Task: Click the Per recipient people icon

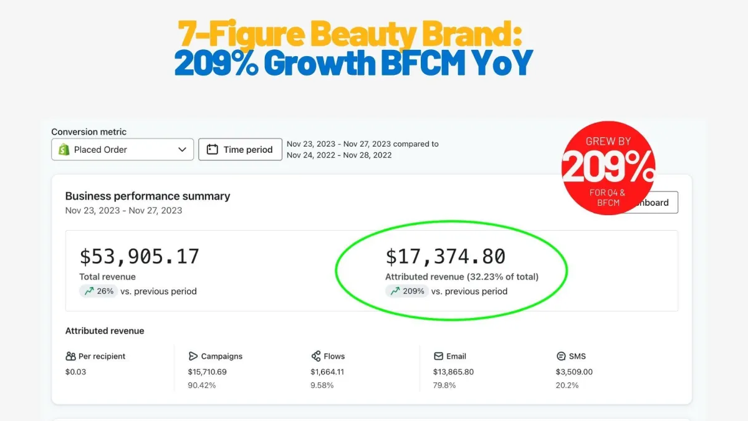Action: click(70, 356)
